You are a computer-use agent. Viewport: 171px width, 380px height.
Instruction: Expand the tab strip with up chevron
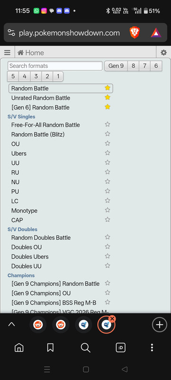pos(11,324)
